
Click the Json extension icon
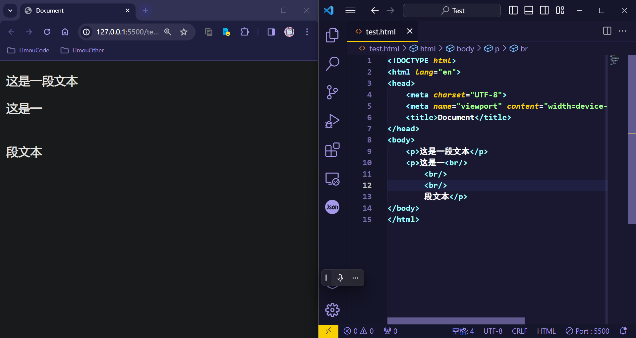[x=332, y=207]
